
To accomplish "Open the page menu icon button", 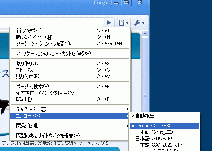I will tap(124, 22).
